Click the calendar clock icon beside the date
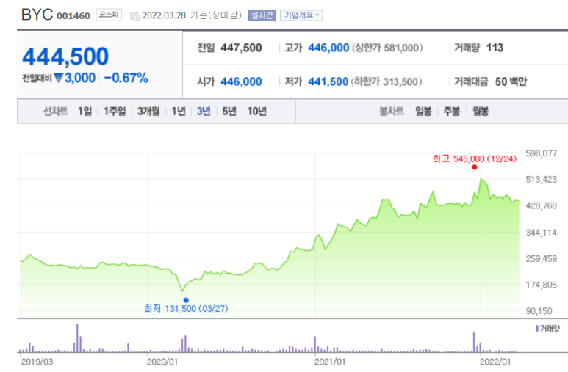 point(134,16)
